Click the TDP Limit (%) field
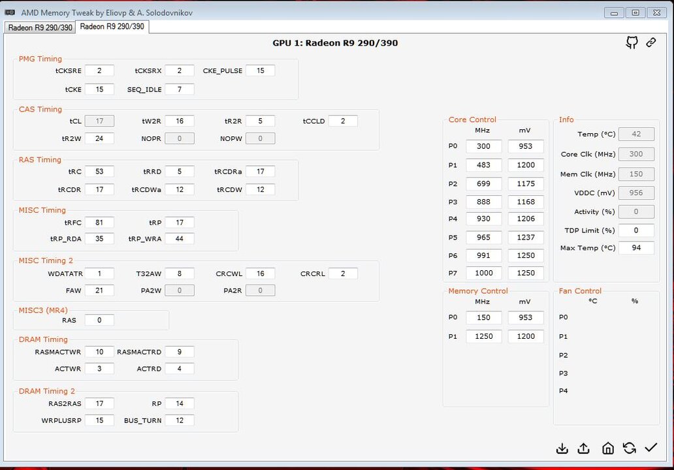 (x=636, y=230)
